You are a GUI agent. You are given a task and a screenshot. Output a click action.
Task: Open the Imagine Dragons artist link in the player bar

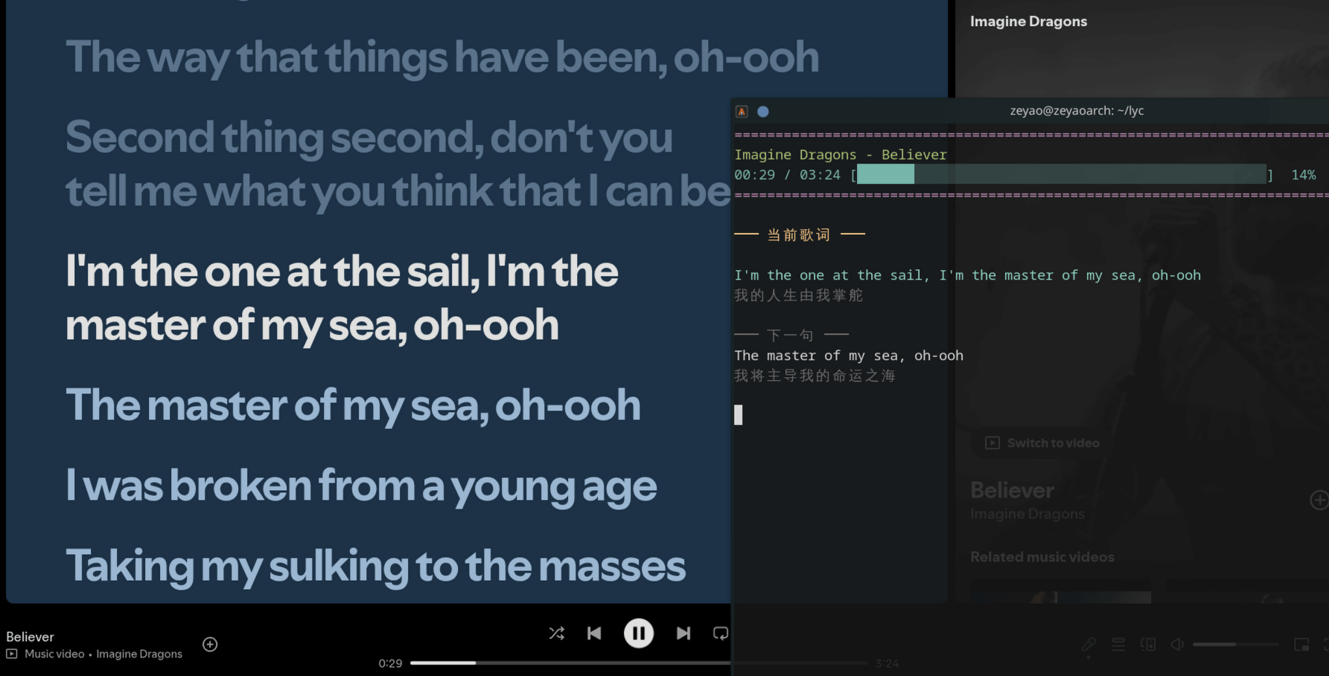click(x=138, y=654)
